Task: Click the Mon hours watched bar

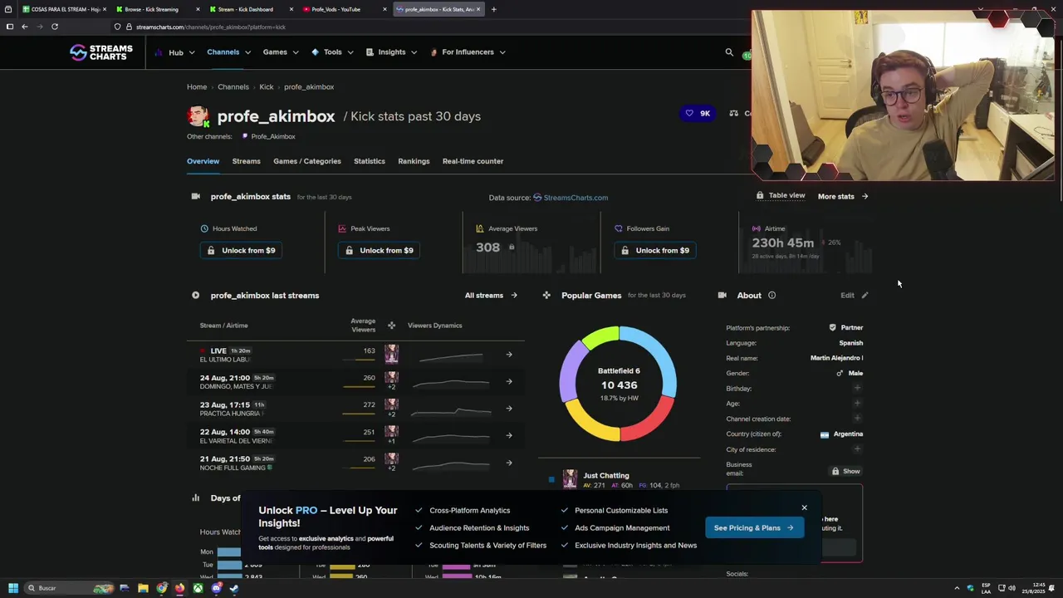Action: [x=229, y=551]
